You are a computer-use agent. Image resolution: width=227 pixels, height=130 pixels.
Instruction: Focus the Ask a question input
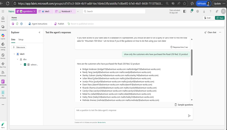[x=134, y=114]
